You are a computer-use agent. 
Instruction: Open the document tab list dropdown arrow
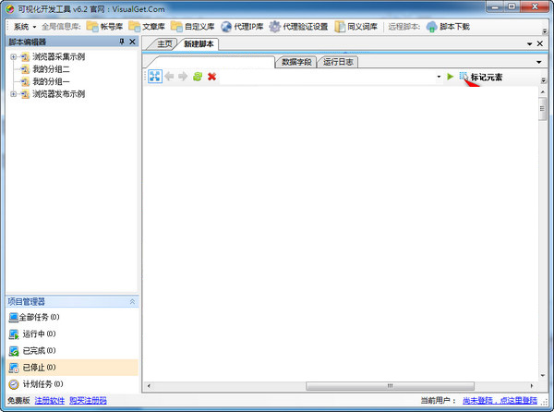point(530,43)
